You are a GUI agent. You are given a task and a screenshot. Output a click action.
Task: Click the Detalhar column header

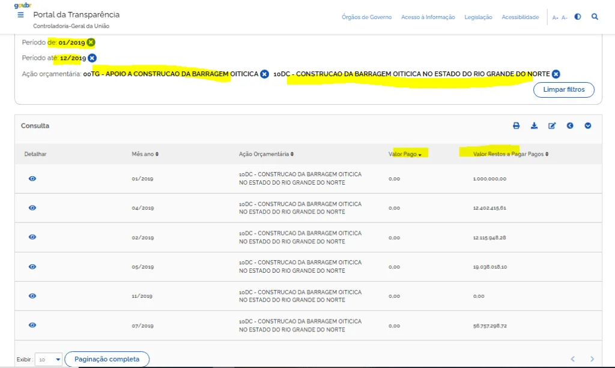[35, 154]
